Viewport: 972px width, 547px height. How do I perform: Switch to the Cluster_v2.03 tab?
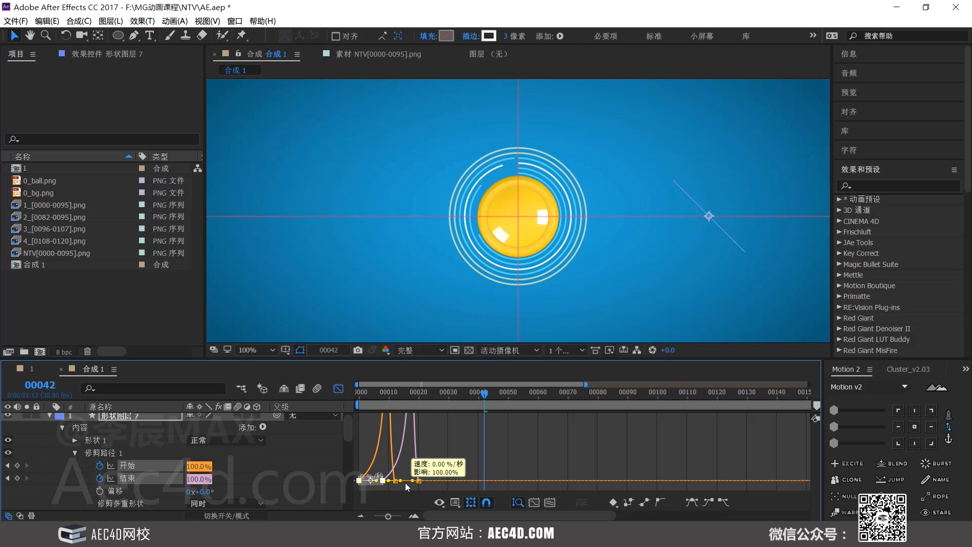pyautogui.click(x=908, y=369)
